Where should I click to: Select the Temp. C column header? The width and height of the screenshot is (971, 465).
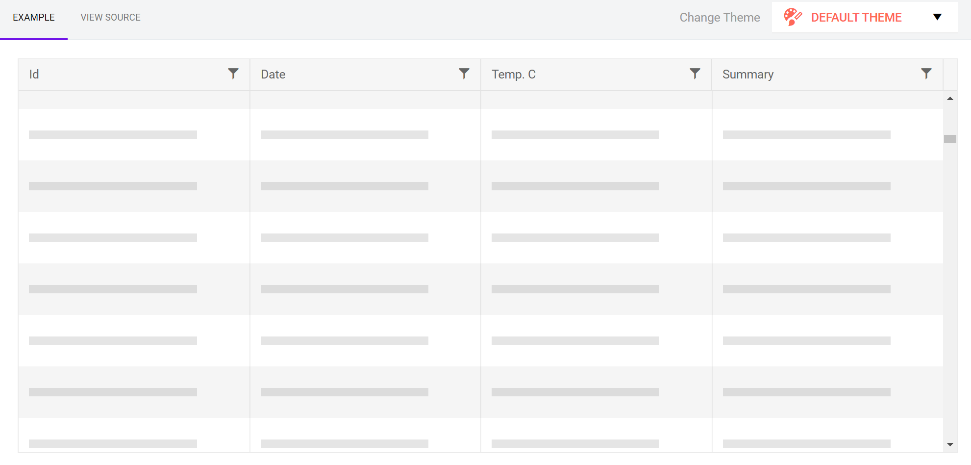tap(513, 75)
